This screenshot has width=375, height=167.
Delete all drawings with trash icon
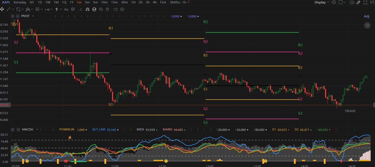point(107,9)
